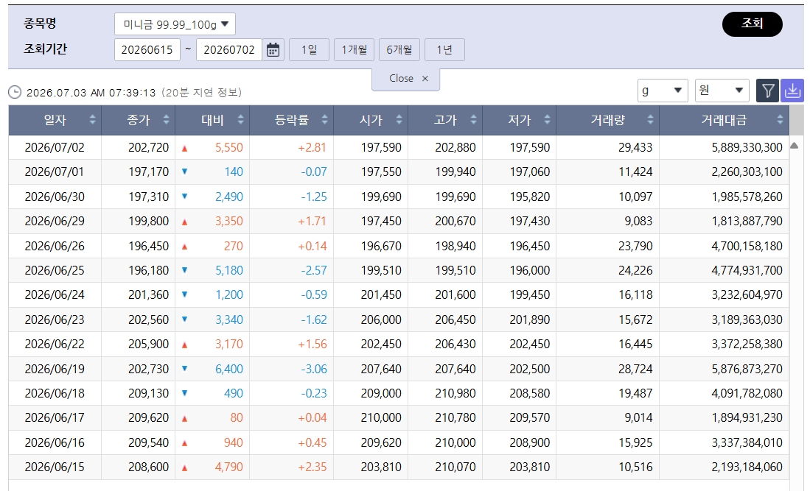
Task: Click trade amount 2,193,184,060
Action: click(747, 467)
